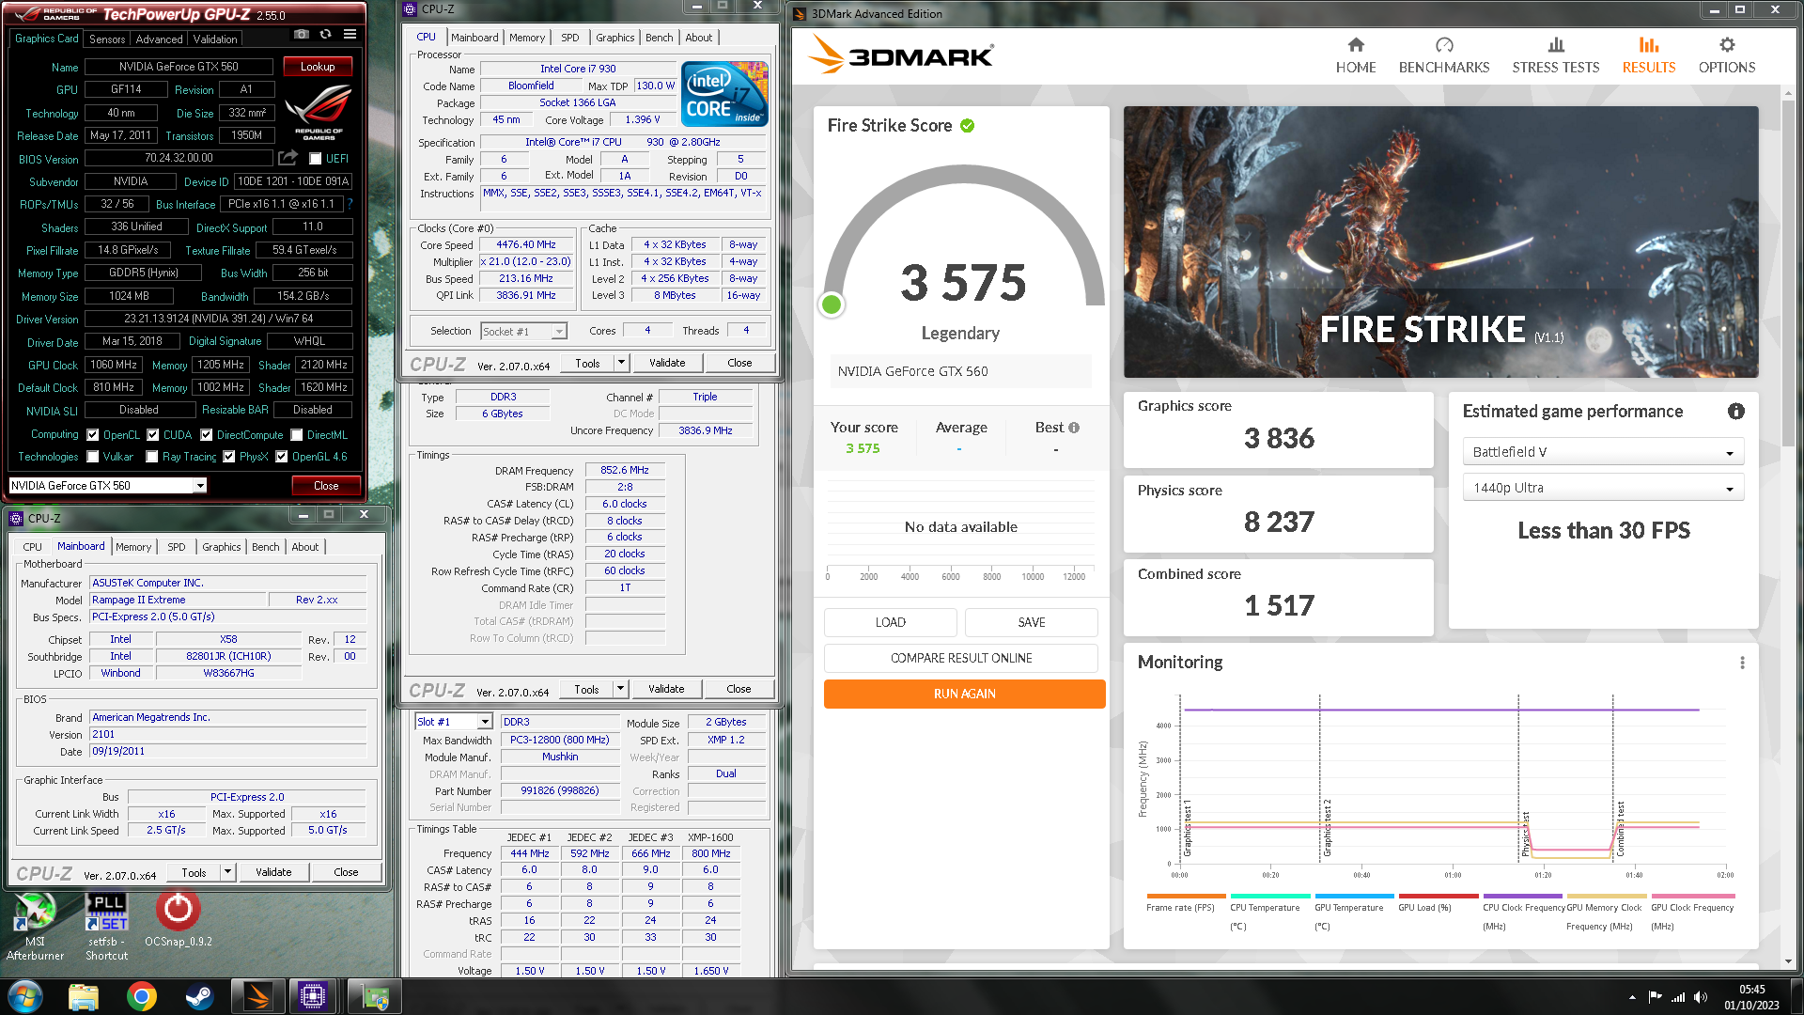Click Validate in the CPU-Z Mainboard window
Viewport: 1804px width, 1015px height.
(273, 872)
